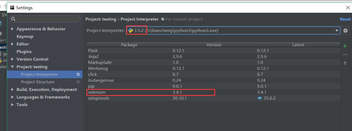Click the PyCharm logo in title bar
The image size is (352, 131).
[x=12, y=8]
